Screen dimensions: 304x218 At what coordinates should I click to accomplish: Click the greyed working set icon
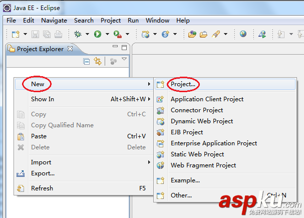click(x=113, y=61)
